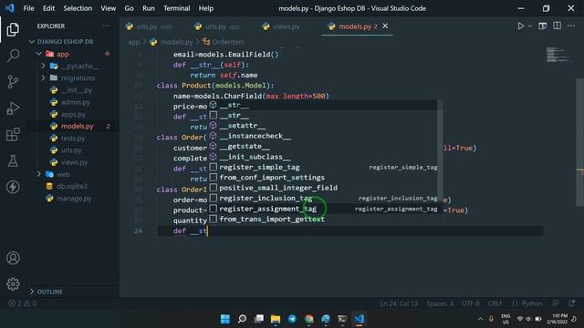Open the Terminal menu
Screen dimensions: 584x328
[x=176, y=8]
